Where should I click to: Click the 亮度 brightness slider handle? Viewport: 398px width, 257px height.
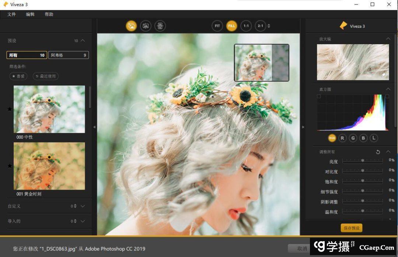pos(363,161)
